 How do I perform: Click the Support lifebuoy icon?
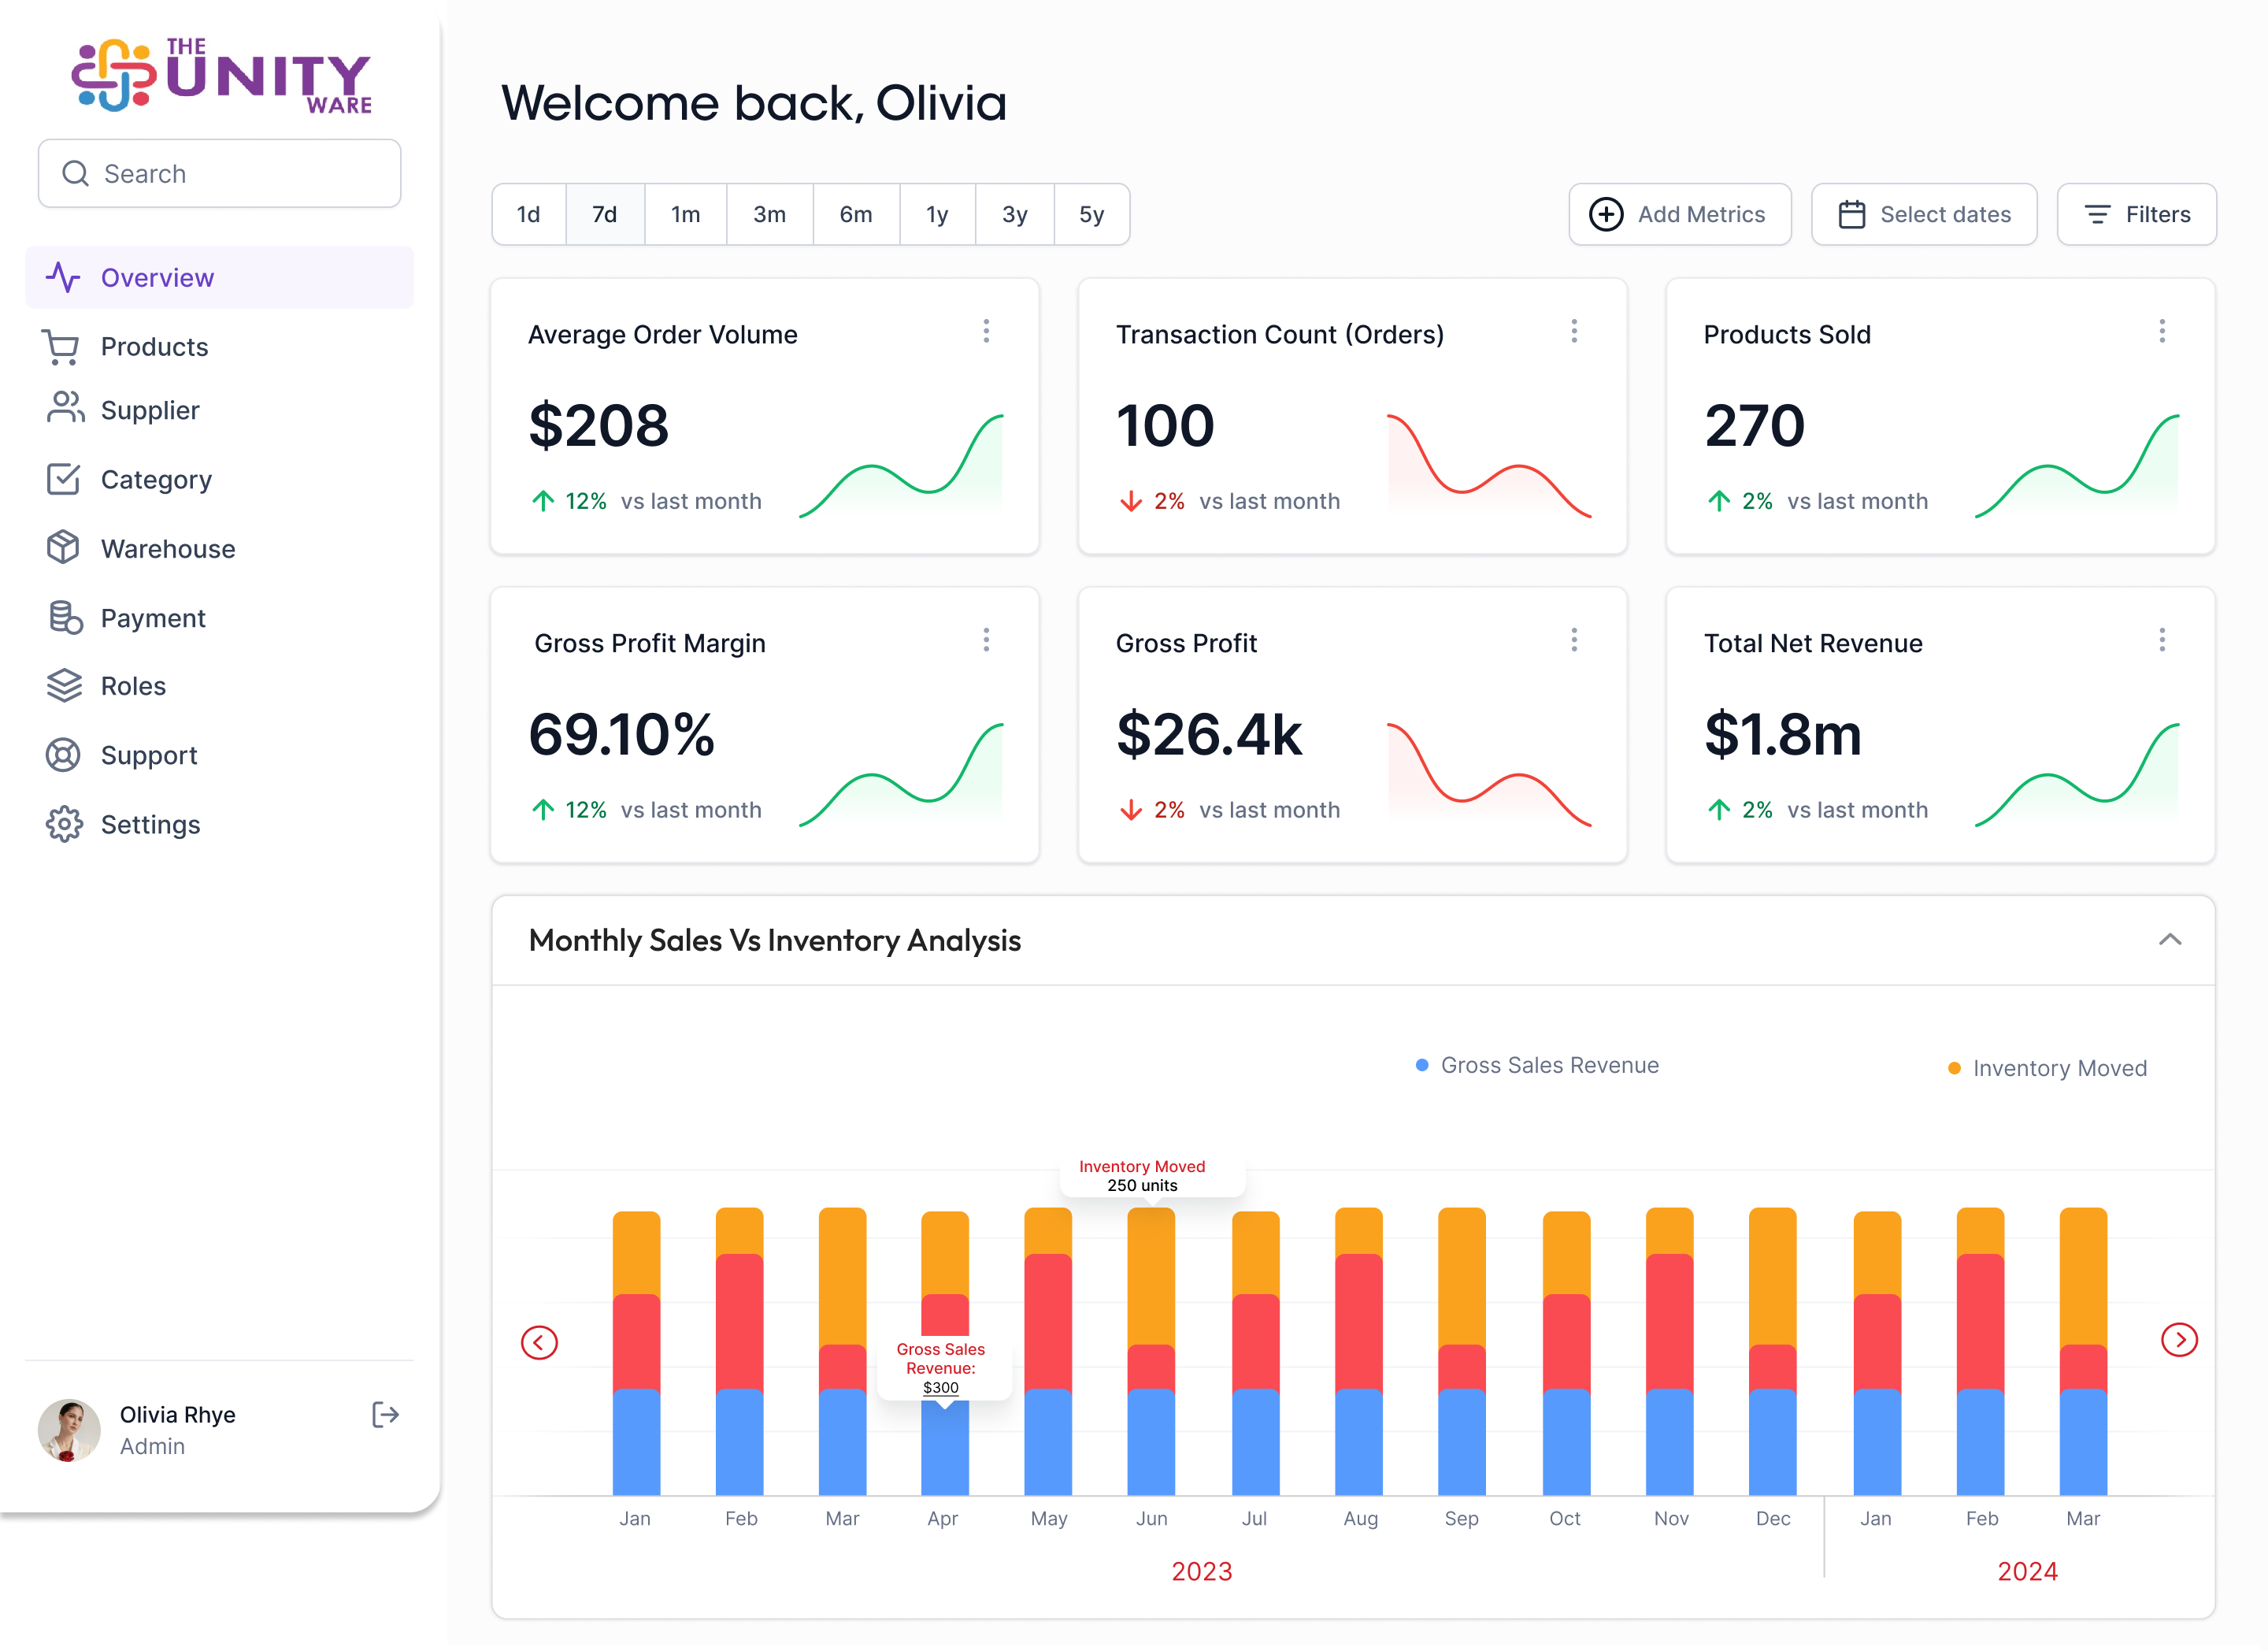(x=63, y=755)
